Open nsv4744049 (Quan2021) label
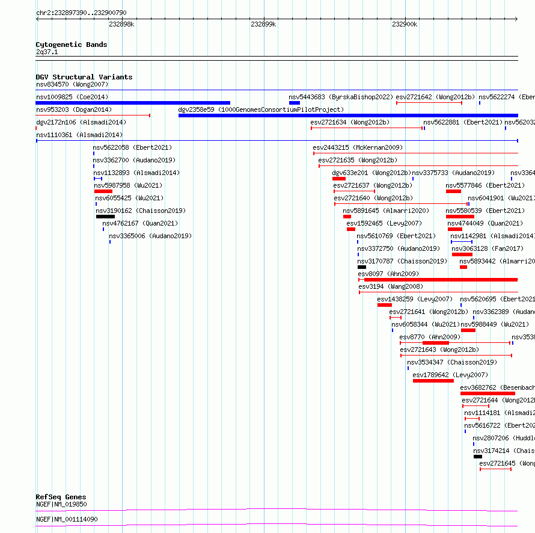535x533 pixels. tap(485, 223)
